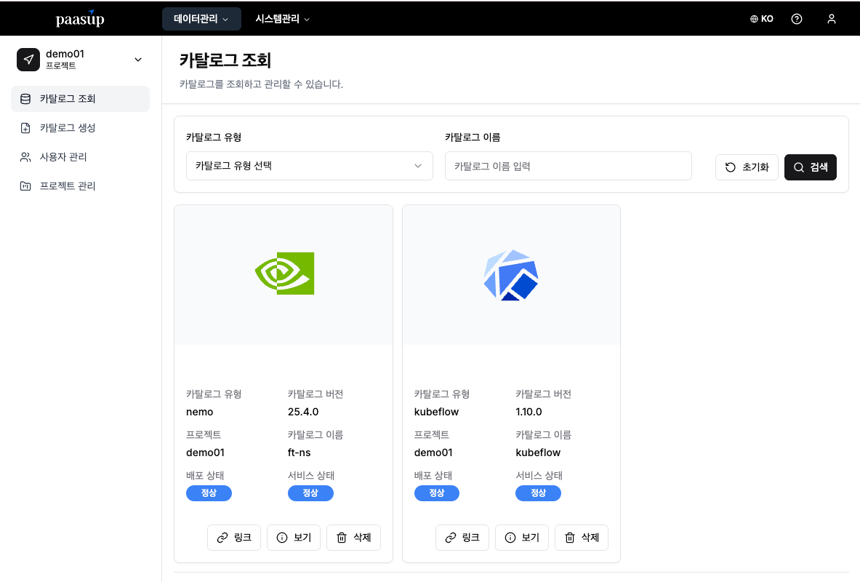Viewport: 860px width, 582px height.
Task: Focus the 카탈로그 이름 입력 field
Action: (x=568, y=166)
